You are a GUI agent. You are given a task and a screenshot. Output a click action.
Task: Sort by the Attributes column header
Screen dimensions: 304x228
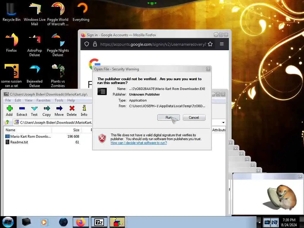pos(218,130)
